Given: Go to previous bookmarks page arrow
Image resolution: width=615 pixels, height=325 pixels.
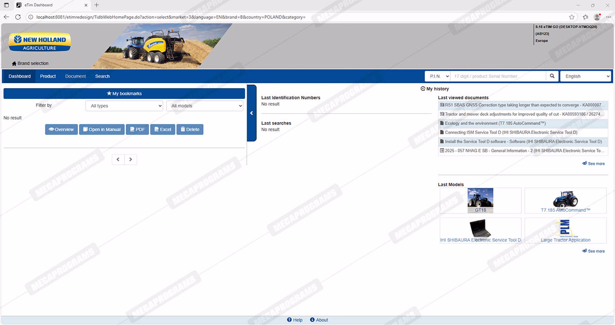Looking at the screenshot, I should tap(118, 160).
